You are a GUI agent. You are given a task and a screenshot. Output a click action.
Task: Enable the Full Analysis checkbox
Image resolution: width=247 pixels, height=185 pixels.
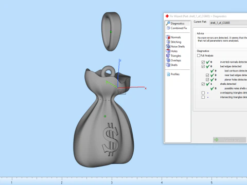pos(199,55)
